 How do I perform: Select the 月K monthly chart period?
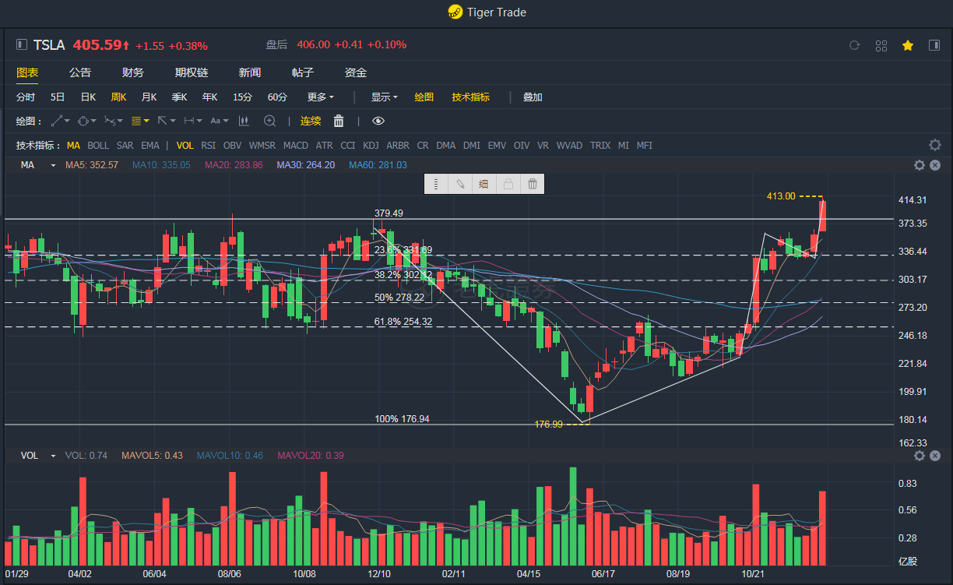(149, 97)
